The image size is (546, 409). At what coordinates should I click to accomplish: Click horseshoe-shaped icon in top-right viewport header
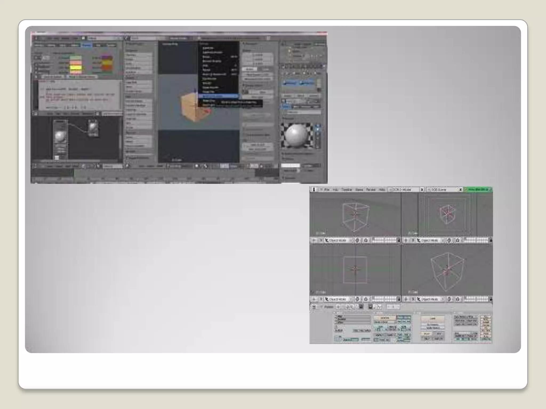[x=457, y=240]
